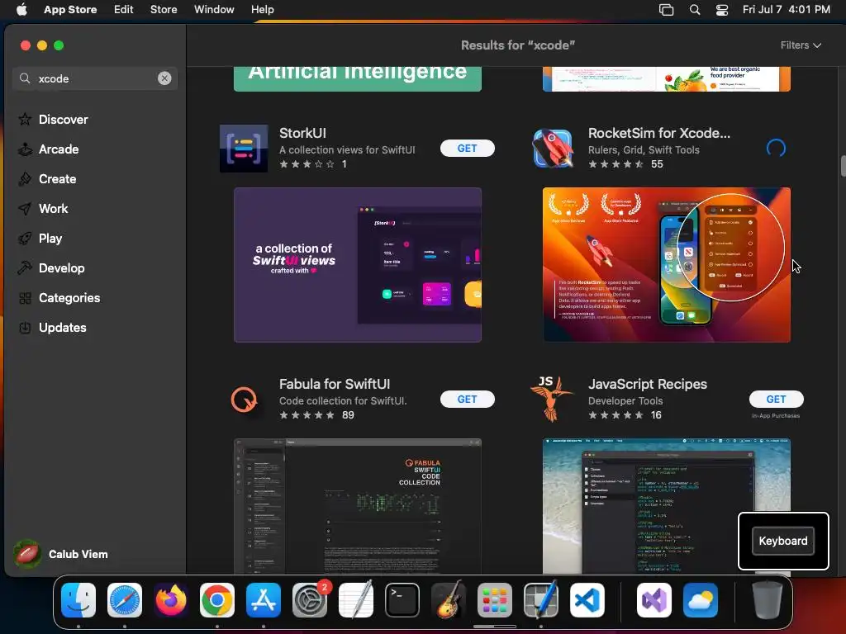Open the Edit menu

pos(124,10)
